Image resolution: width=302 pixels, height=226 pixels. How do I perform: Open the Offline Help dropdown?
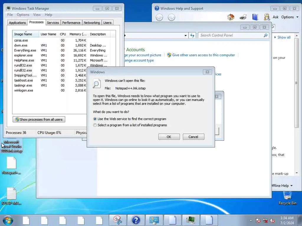pos(282,186)
